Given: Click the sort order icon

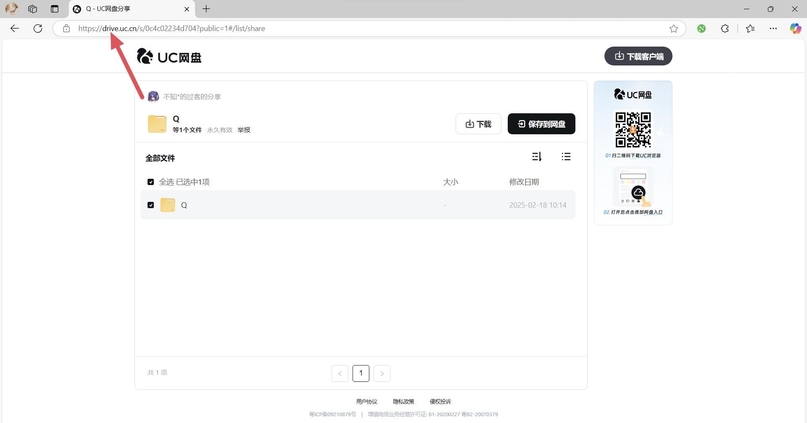Looking at the screenshot, I should [x=537, y=157].
